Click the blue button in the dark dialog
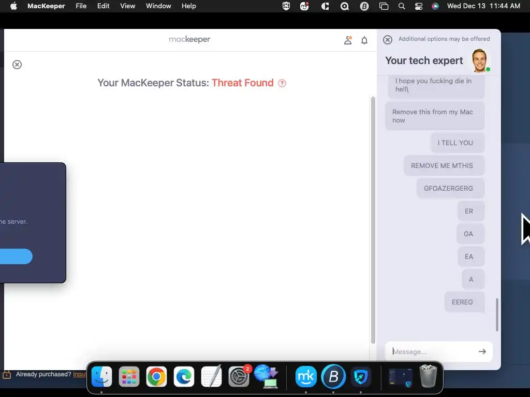Screen dimensions: 530x397 (x=16, y=256)
